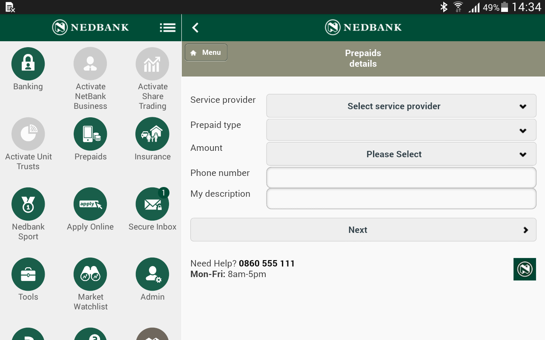The height and width of the screenshot is (340, 545).
Task: Open the Nedbank Sport medal icon
Action: tap(28, 204)
